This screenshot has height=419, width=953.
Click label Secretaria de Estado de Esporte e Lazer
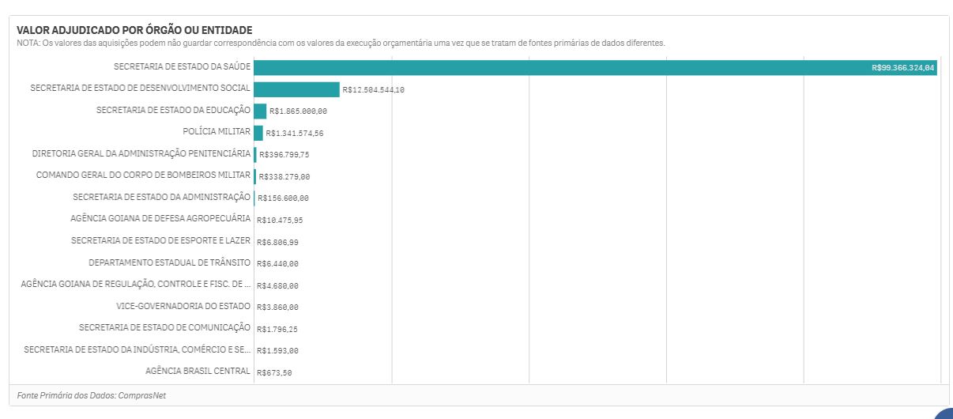(160, 240)
